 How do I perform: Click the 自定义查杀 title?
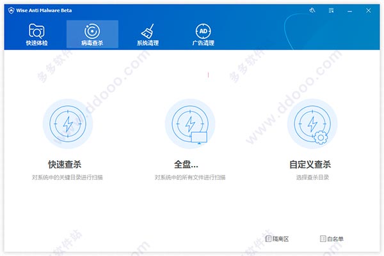(310, 165)
